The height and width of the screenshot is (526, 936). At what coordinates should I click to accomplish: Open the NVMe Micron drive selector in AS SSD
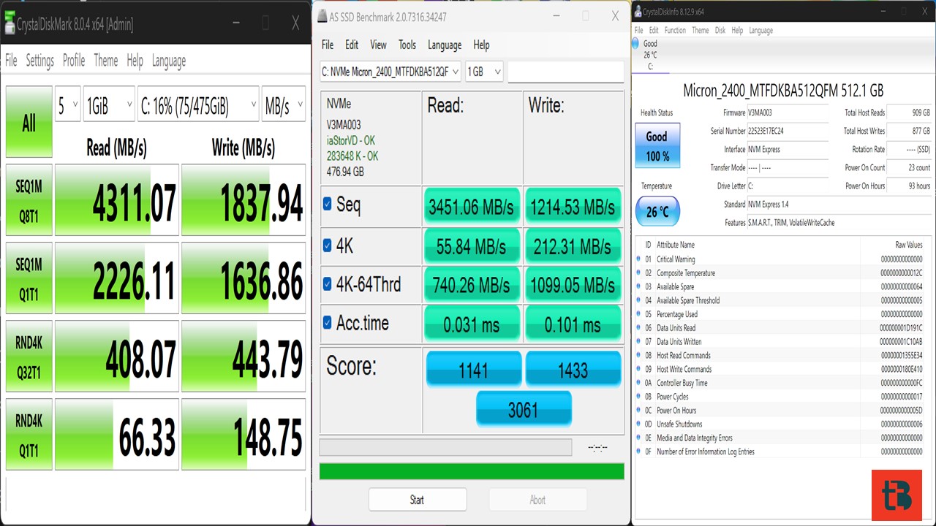point(390,72)
